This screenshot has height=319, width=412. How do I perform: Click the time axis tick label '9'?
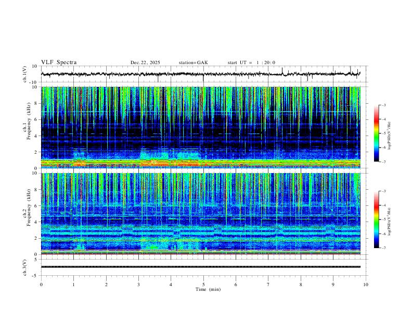(333, 285)
